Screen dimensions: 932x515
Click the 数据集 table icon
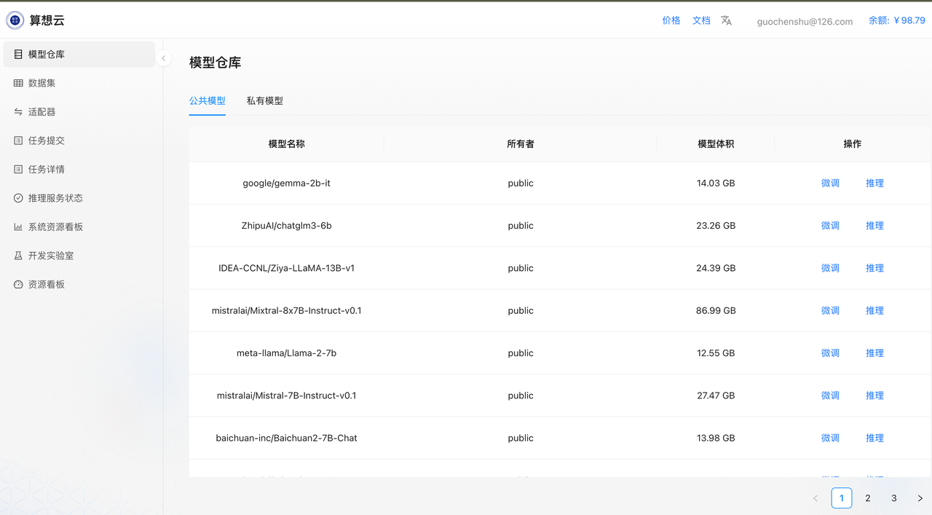point(18,83)
